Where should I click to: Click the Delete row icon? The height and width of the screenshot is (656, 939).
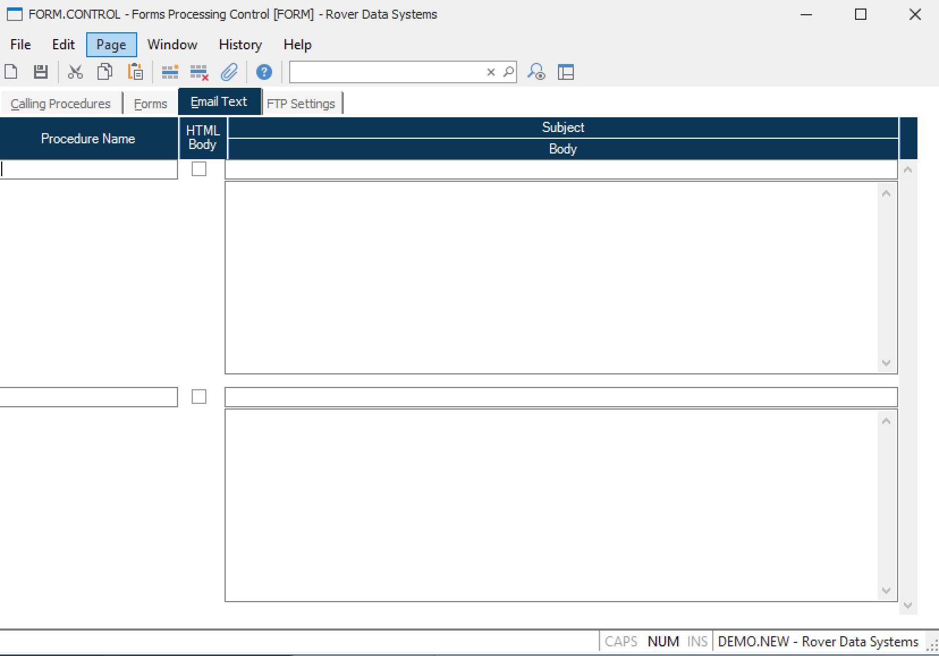199,72
